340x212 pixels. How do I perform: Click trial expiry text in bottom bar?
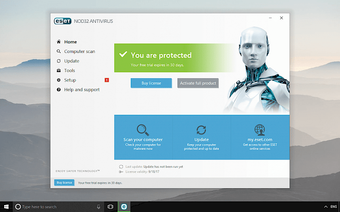click(x=100, y=183)
